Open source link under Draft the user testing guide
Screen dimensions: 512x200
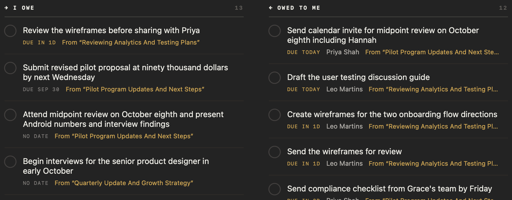point(433,89)
